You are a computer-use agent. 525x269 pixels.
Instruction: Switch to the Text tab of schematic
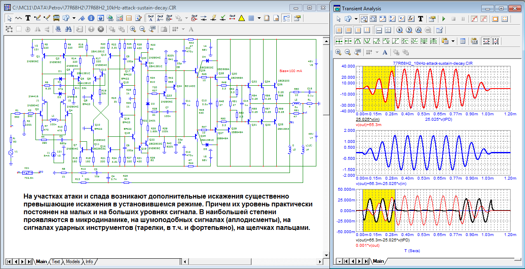coord(55,262)
